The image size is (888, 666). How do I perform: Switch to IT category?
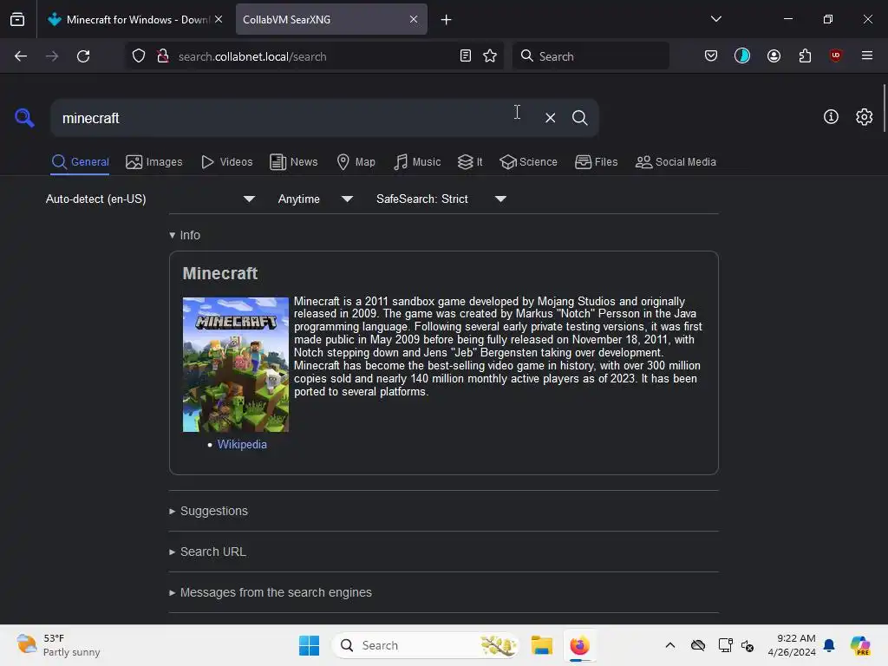tap(470, 162)
